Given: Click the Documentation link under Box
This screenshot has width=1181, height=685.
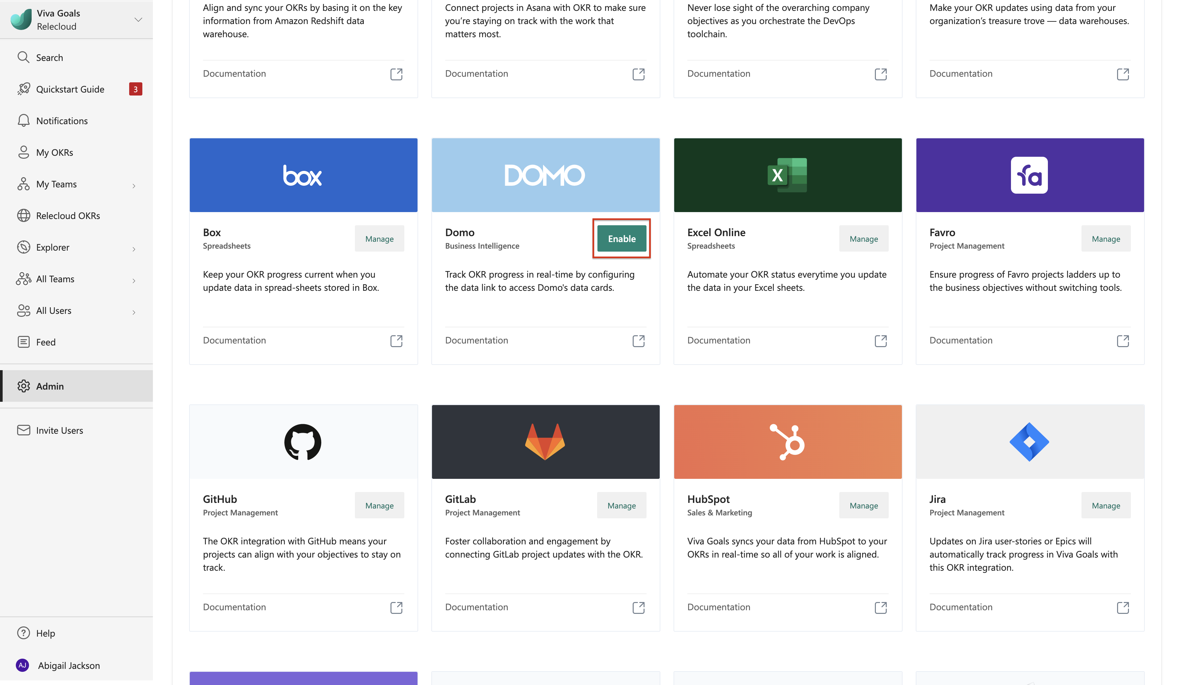Looking at the screenshot, I should coord(234,340).
